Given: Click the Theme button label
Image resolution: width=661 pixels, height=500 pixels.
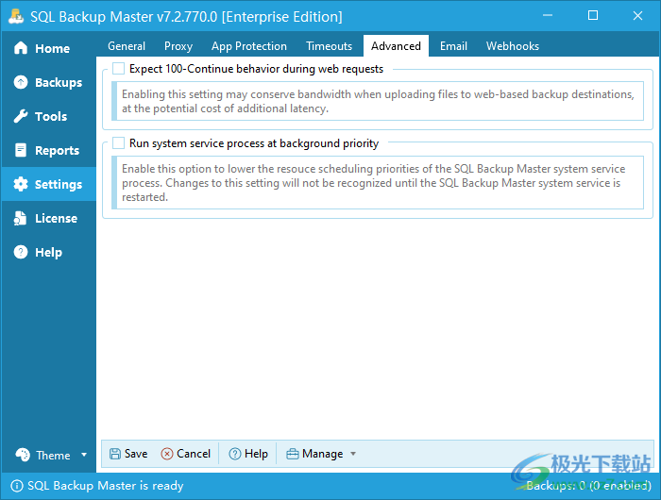Looking at the screenshot, I should point(53,456).
